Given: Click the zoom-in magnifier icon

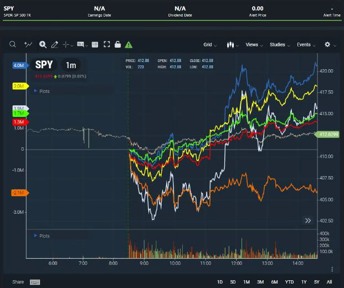Looking at the screenshot, I should (43, 44).
